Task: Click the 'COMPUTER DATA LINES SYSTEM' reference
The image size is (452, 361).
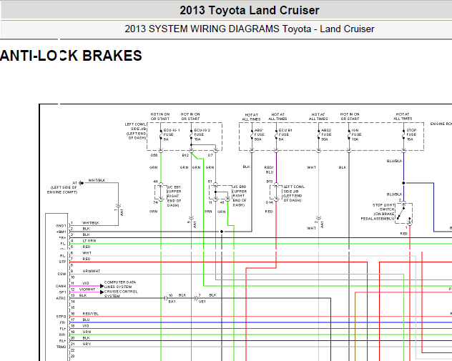Action: 119,285
